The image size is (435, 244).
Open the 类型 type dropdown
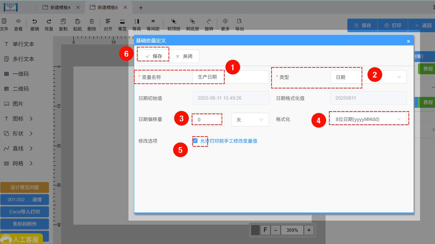coord(368,77)
